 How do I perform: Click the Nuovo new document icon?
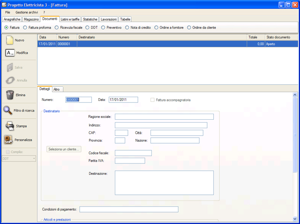tap(9, 40)
